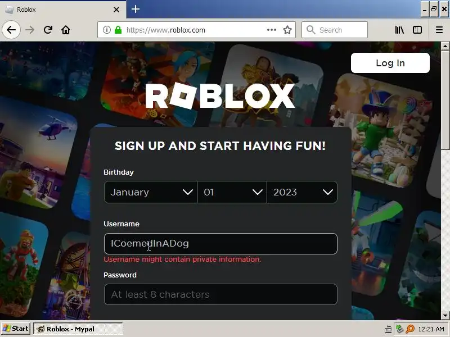Open the year 2023 dropdown
Viewport: 450px width, 337px height.
pos(302,192)
